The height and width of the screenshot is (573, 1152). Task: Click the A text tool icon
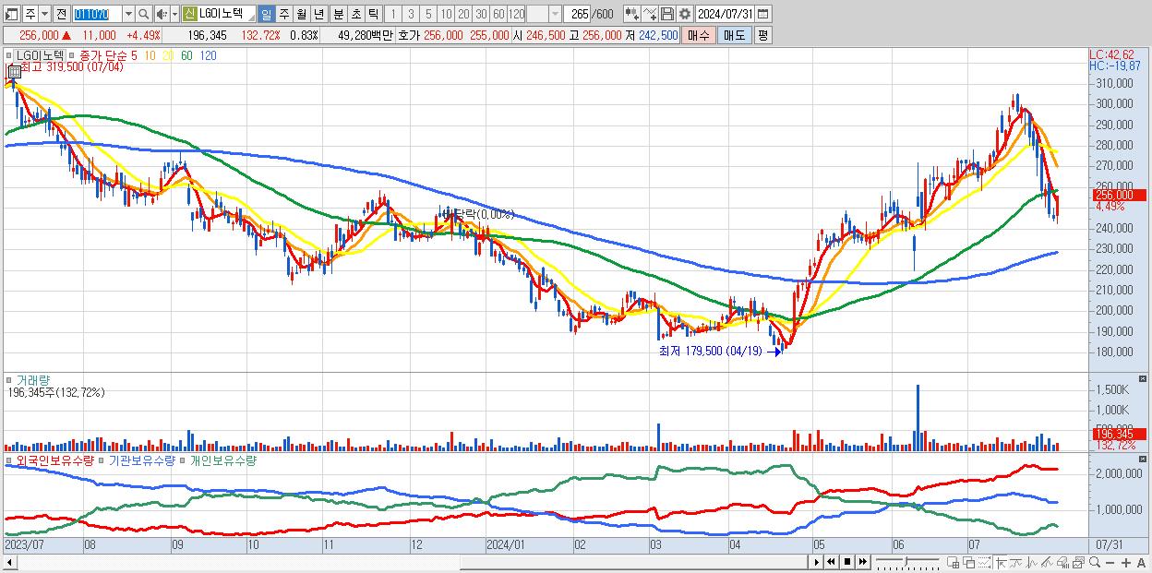pyautogui.click(x=1141, y=562)
